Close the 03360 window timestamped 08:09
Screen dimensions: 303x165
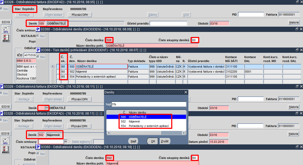pos(301,29)
